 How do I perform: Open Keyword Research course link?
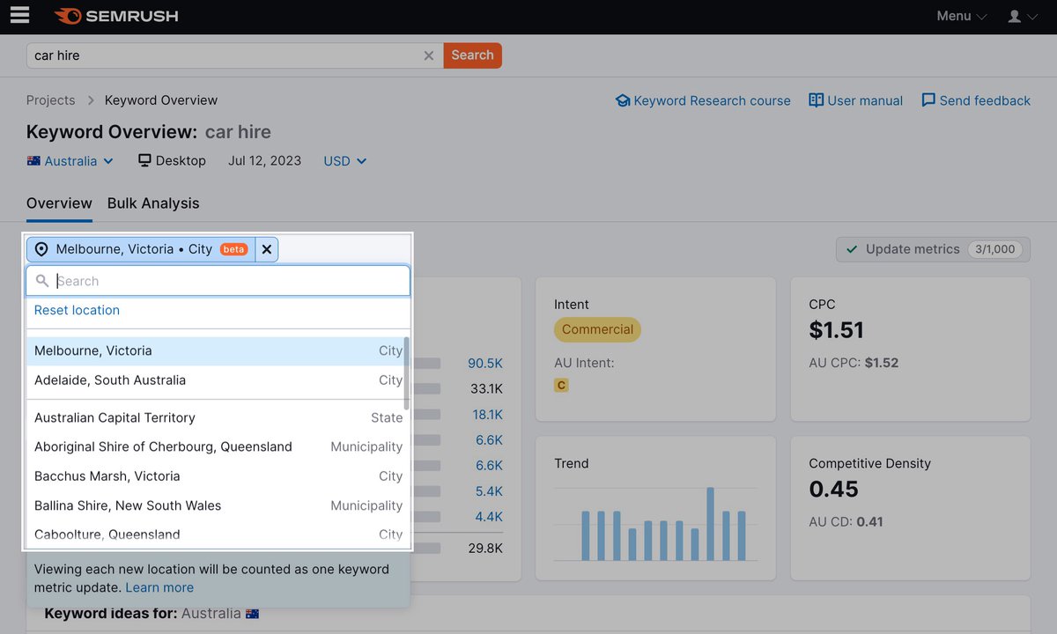point(703,100)
